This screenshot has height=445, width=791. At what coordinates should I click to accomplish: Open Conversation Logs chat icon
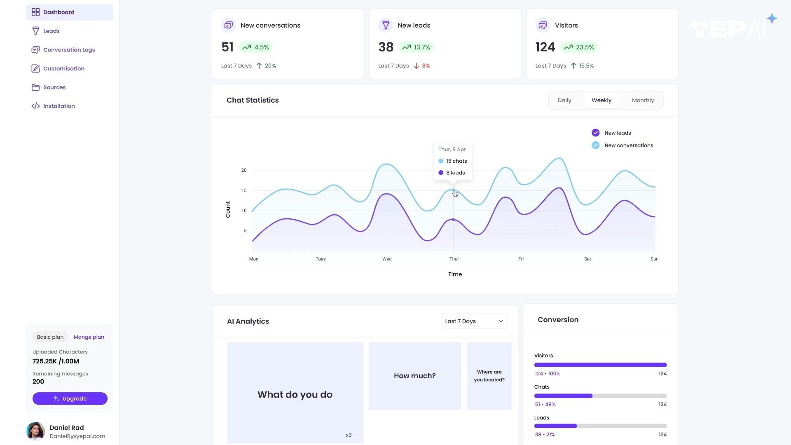click(35, 50)
